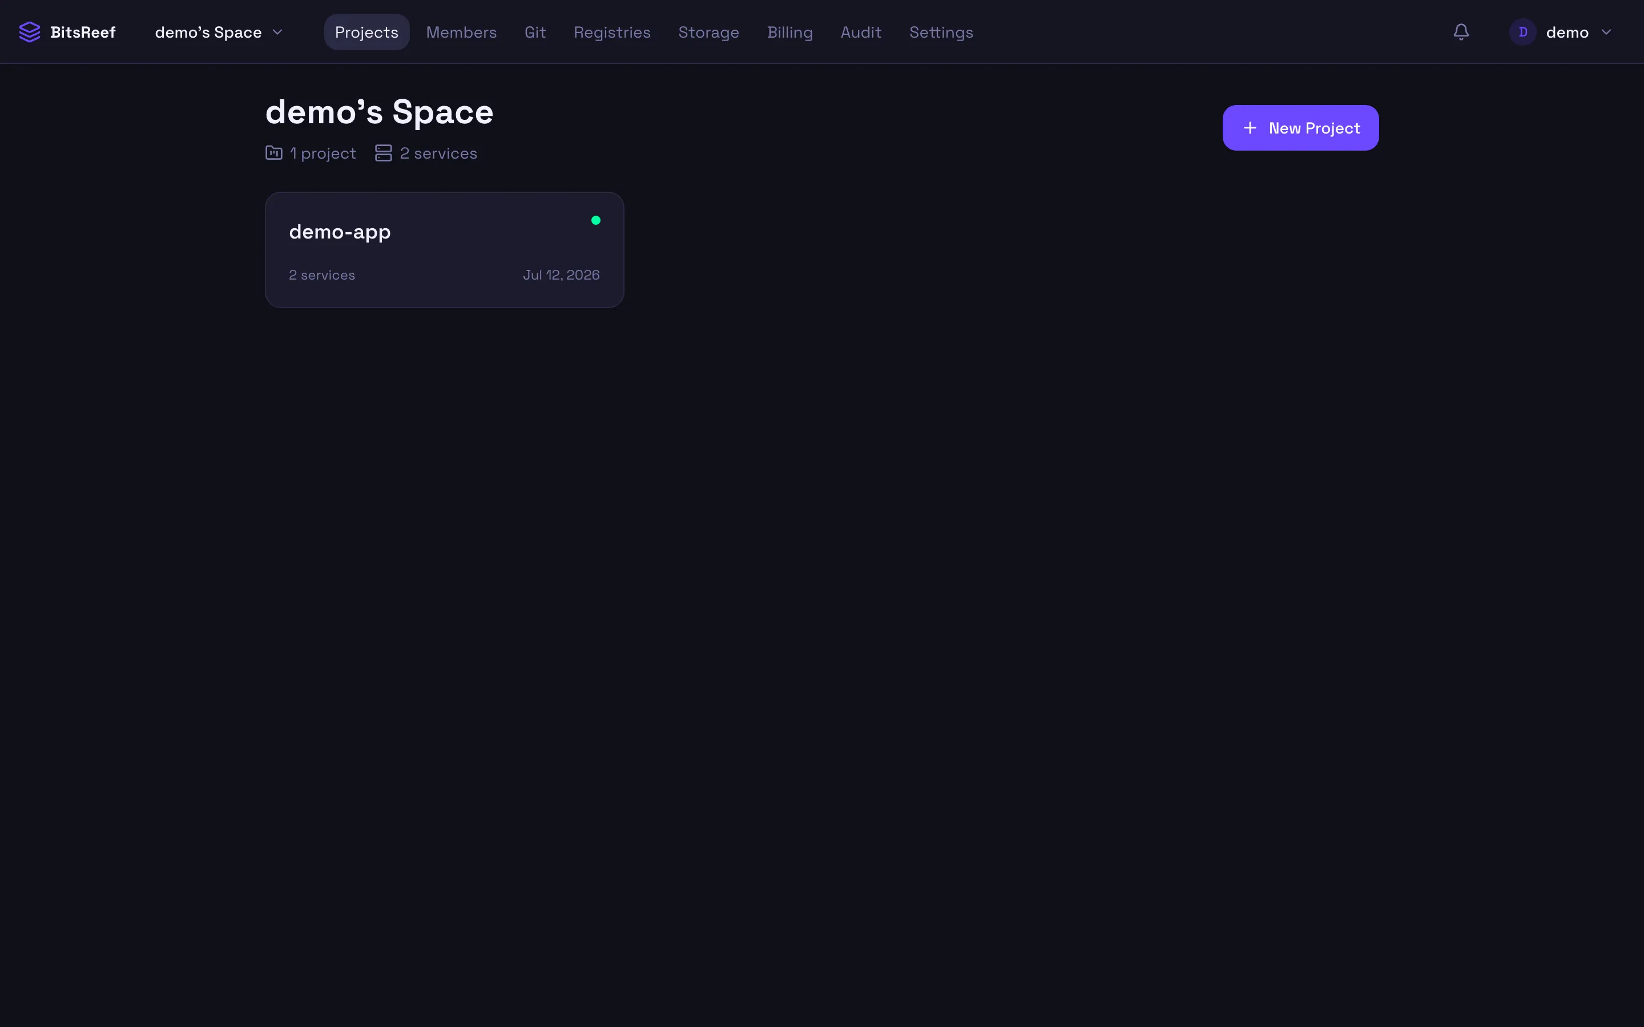Click the BitsReef layered logo icon
The width and height of the screenshot is (1644, 1027).
pyautogui.click(x=30, y=32)
